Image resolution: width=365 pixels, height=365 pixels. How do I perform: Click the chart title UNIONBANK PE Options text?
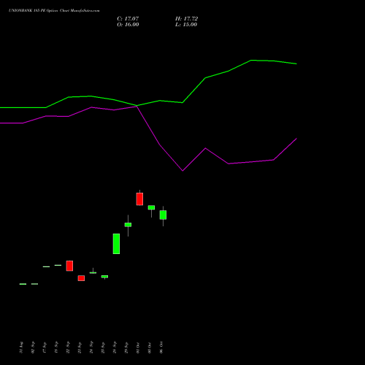[54, 11]
